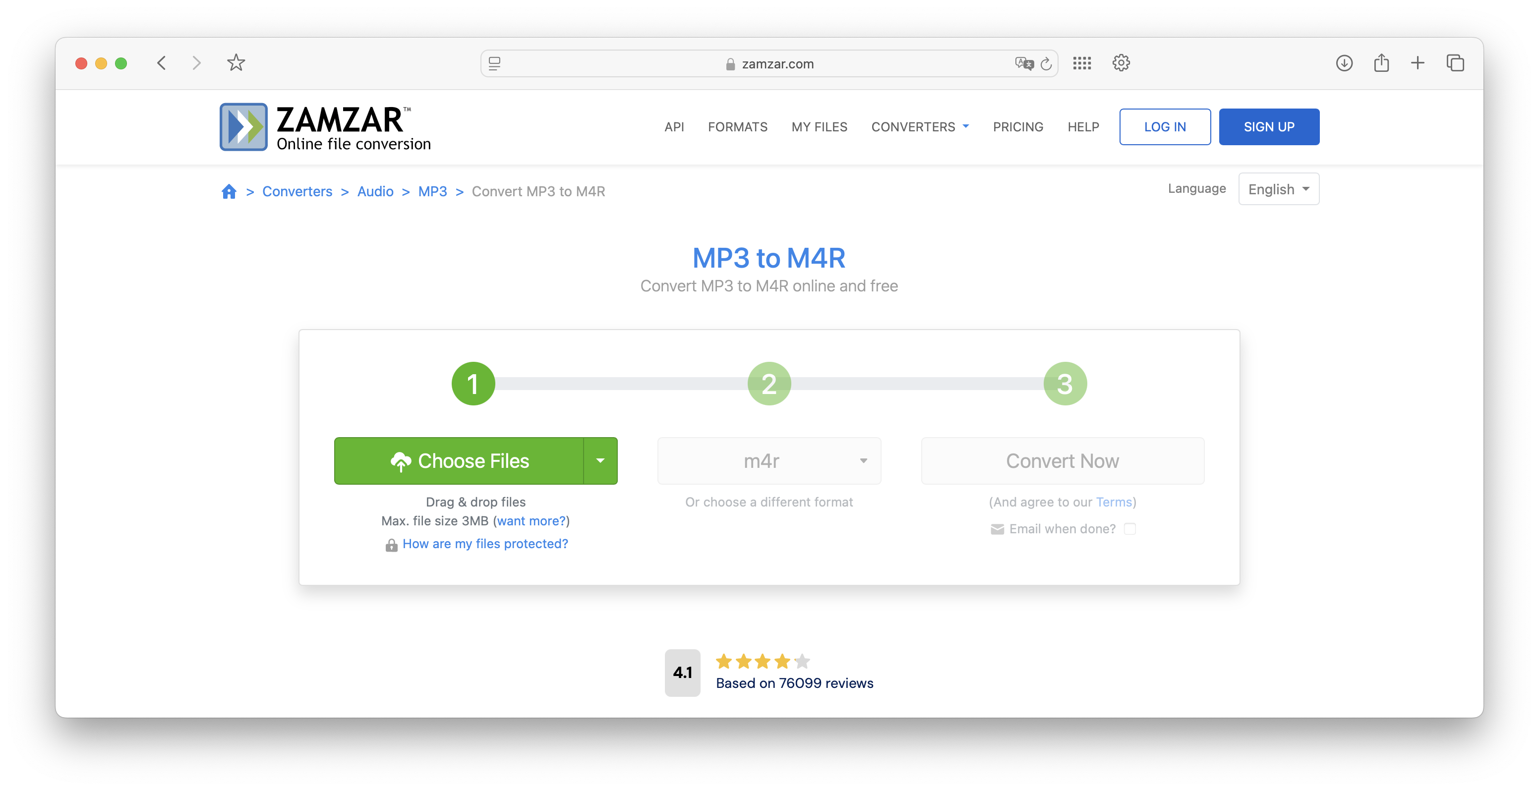Open the m4r format dropdown

769,461
